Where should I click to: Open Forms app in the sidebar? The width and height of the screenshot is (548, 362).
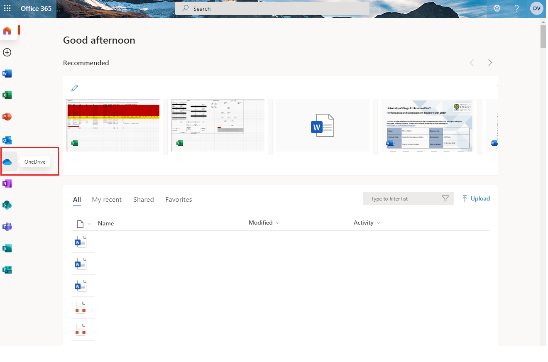tap(7, 270)
